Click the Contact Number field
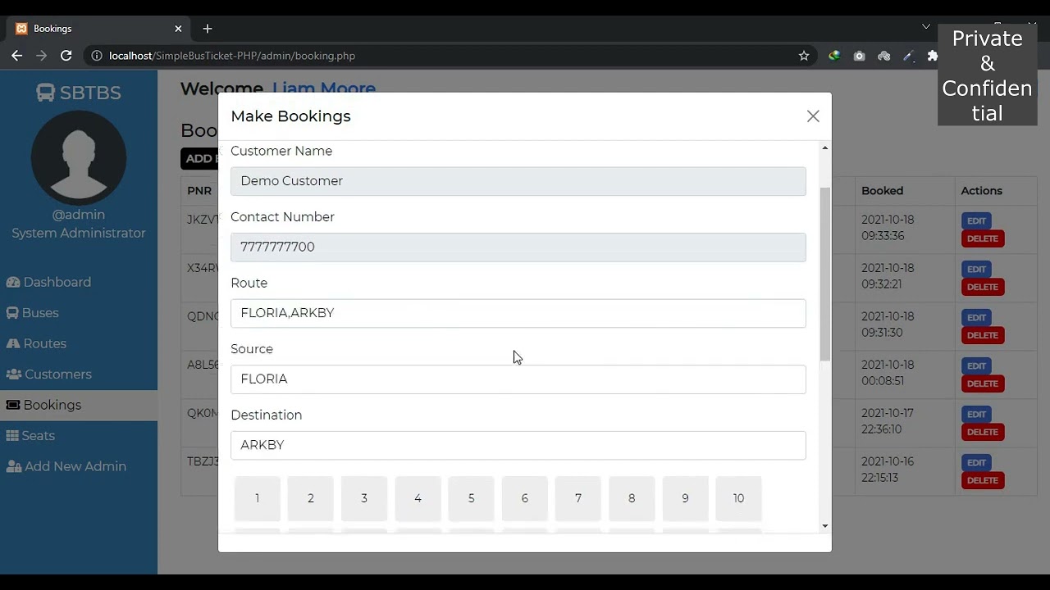Viewport: 1050px width, 590px height. pyautogui.click(x=518, y=247)
